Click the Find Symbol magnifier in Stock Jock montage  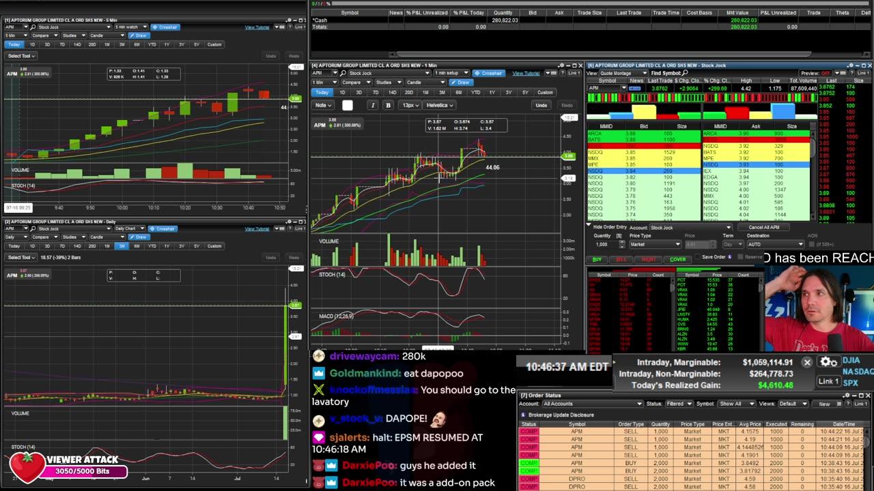click(684, 73)
